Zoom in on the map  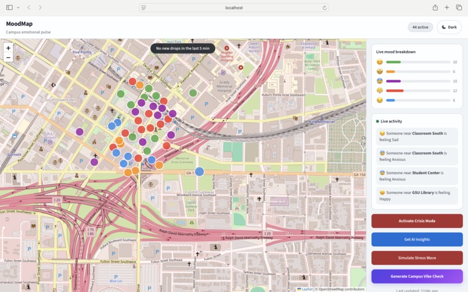click(8, 48)
